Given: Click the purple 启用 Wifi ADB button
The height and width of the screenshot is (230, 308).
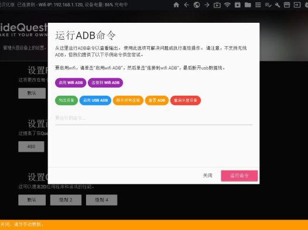Looking at the screenshot, I should click(x=70, y=83).
